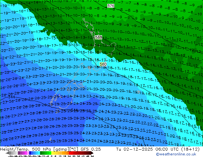Open the weatheronline.co.uk copyright link
Image resolution: width=203 pixels, height=157 pixels.
coord(176,154)
